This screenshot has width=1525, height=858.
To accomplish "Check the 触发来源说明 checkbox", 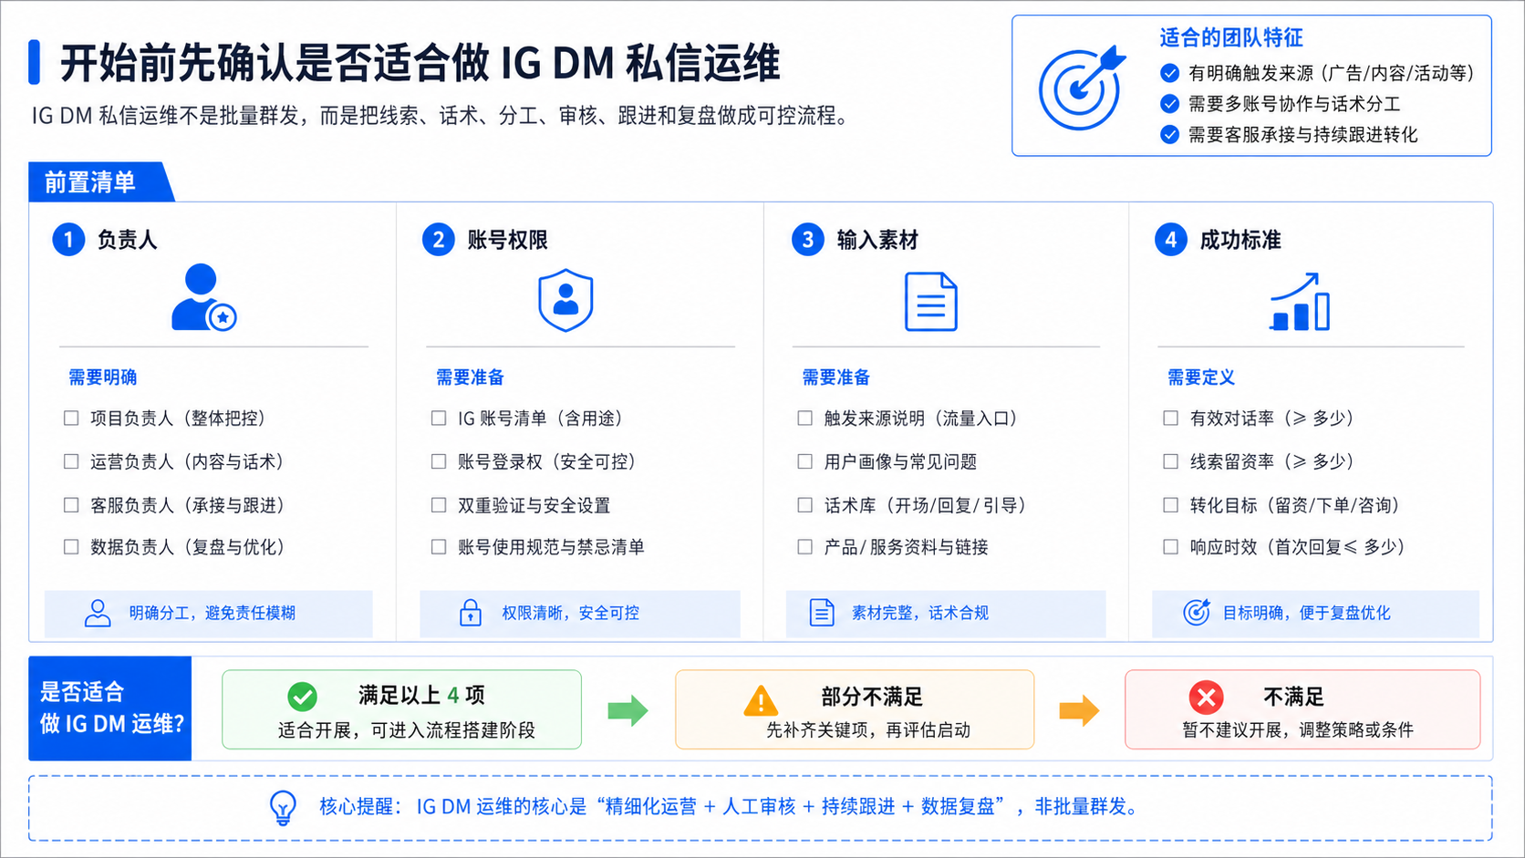I will tap(804, 419).
